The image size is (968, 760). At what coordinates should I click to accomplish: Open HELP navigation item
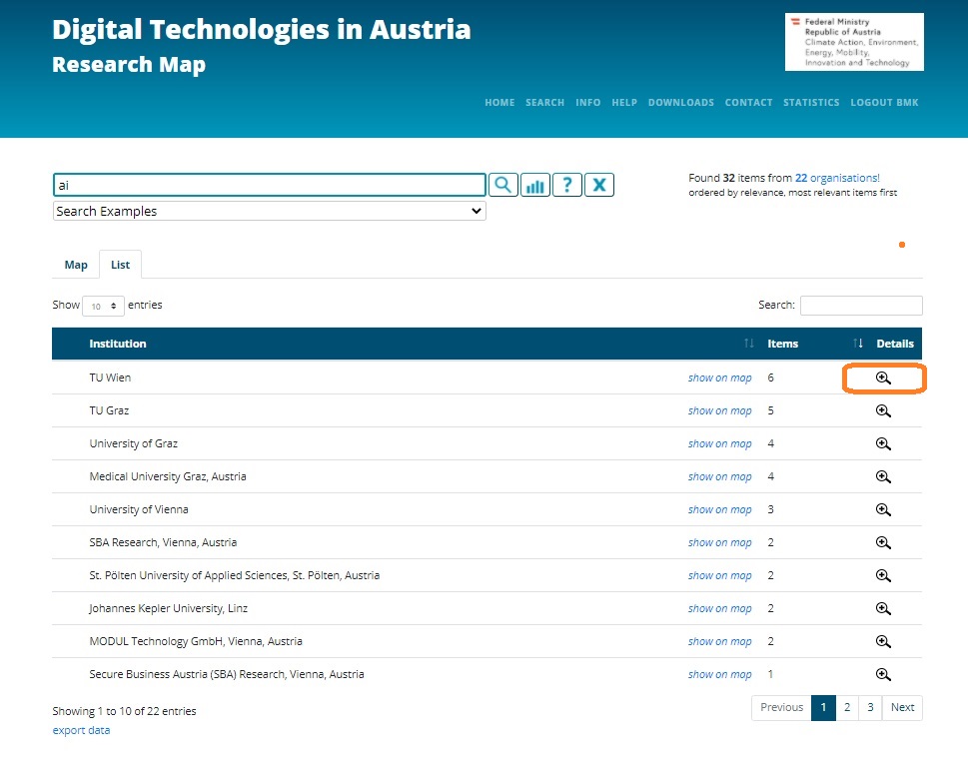click(x=624, y=103)
